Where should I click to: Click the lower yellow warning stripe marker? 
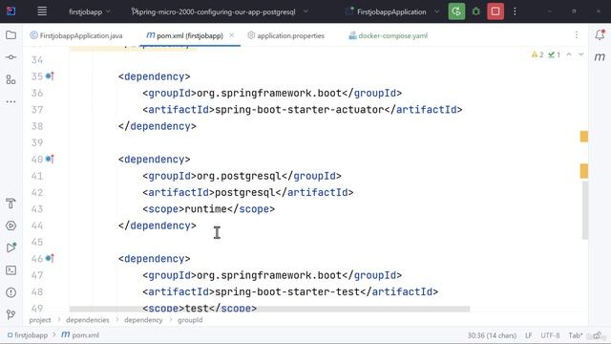pyautogui.click(x=583, y=171)
